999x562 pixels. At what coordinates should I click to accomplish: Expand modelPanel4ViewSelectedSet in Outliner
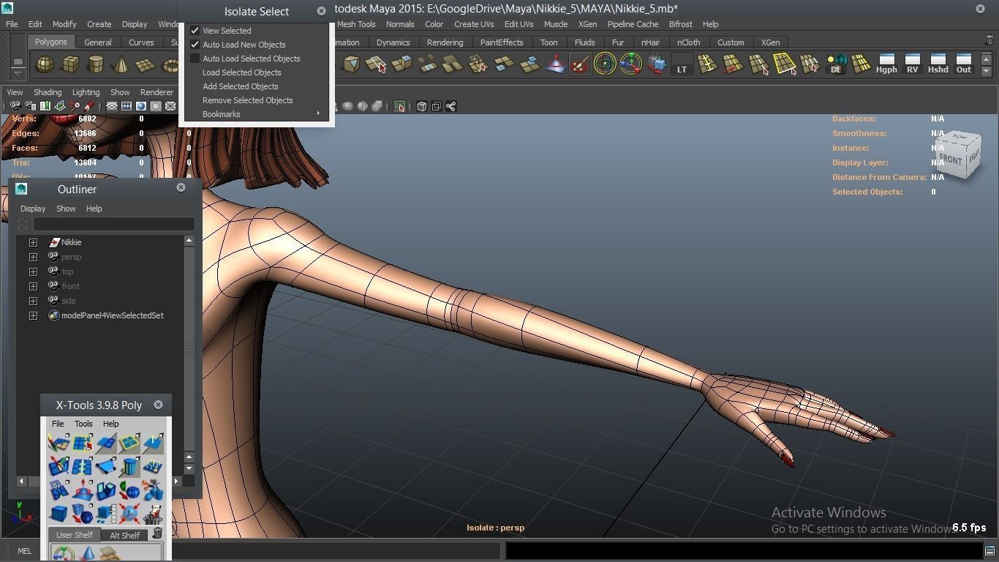(33, 315)
